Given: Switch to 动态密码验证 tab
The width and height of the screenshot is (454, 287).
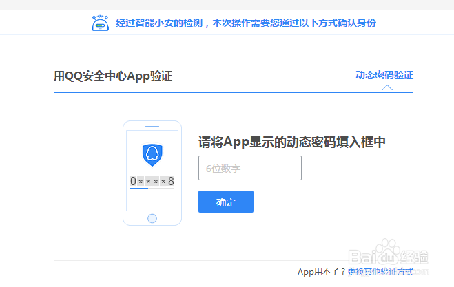Looking at the screenshot, I should coord(384,75).
